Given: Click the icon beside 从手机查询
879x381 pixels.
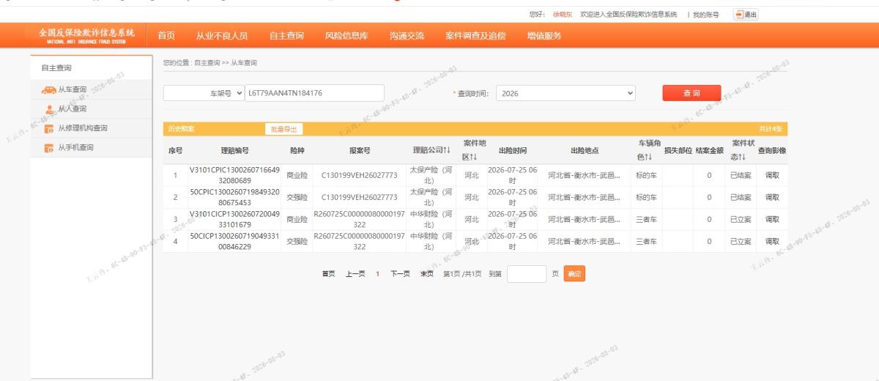Looking at the screenshot, I should point(49,148).
